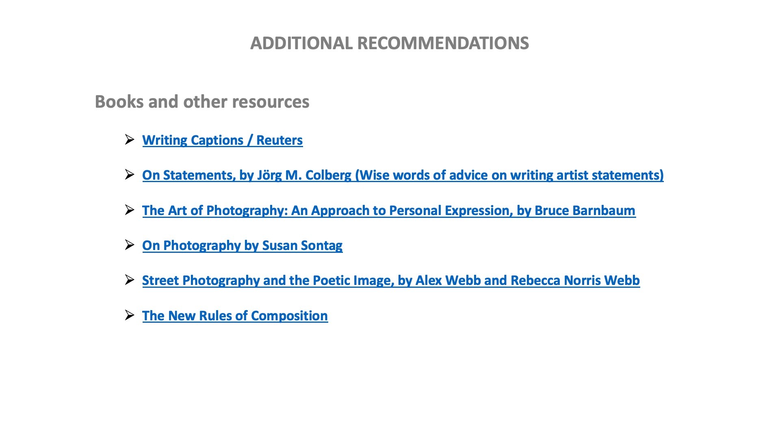Click arrow bullet beside Street Photography link
The image size is (780, 439).
point(130,280)
